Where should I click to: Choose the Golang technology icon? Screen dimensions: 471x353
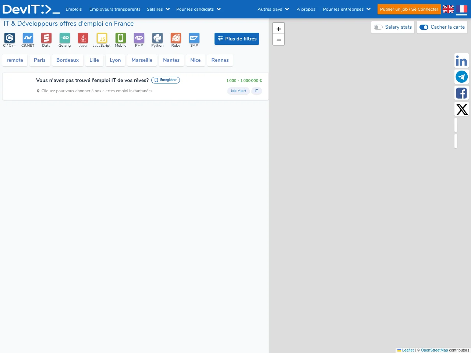tap(65, 38)
